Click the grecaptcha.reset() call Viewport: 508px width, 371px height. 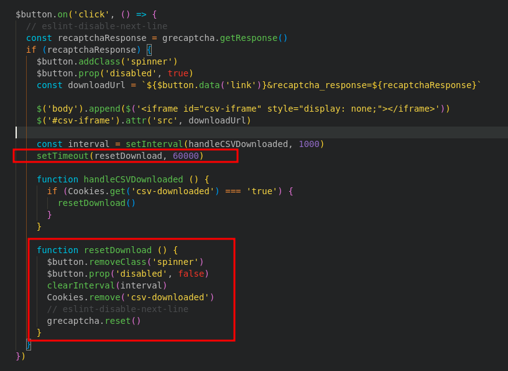point(92,321)
